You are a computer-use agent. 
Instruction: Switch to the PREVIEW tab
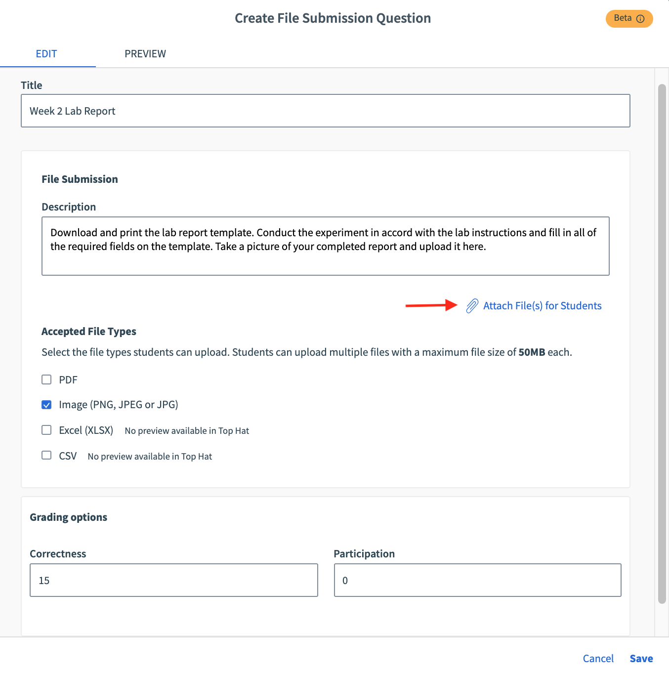pyautogui.click(x=145, y=53)
